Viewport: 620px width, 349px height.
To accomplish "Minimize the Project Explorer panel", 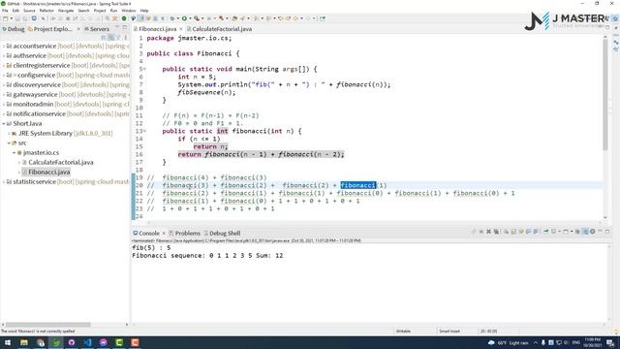I will point(117,27).
